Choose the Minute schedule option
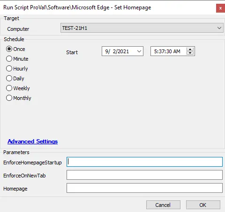 point(9,59)
